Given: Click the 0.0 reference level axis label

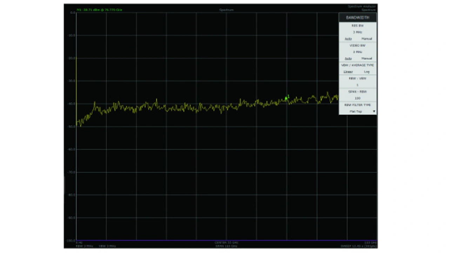Looking at the screenshot, I should 73,13.
